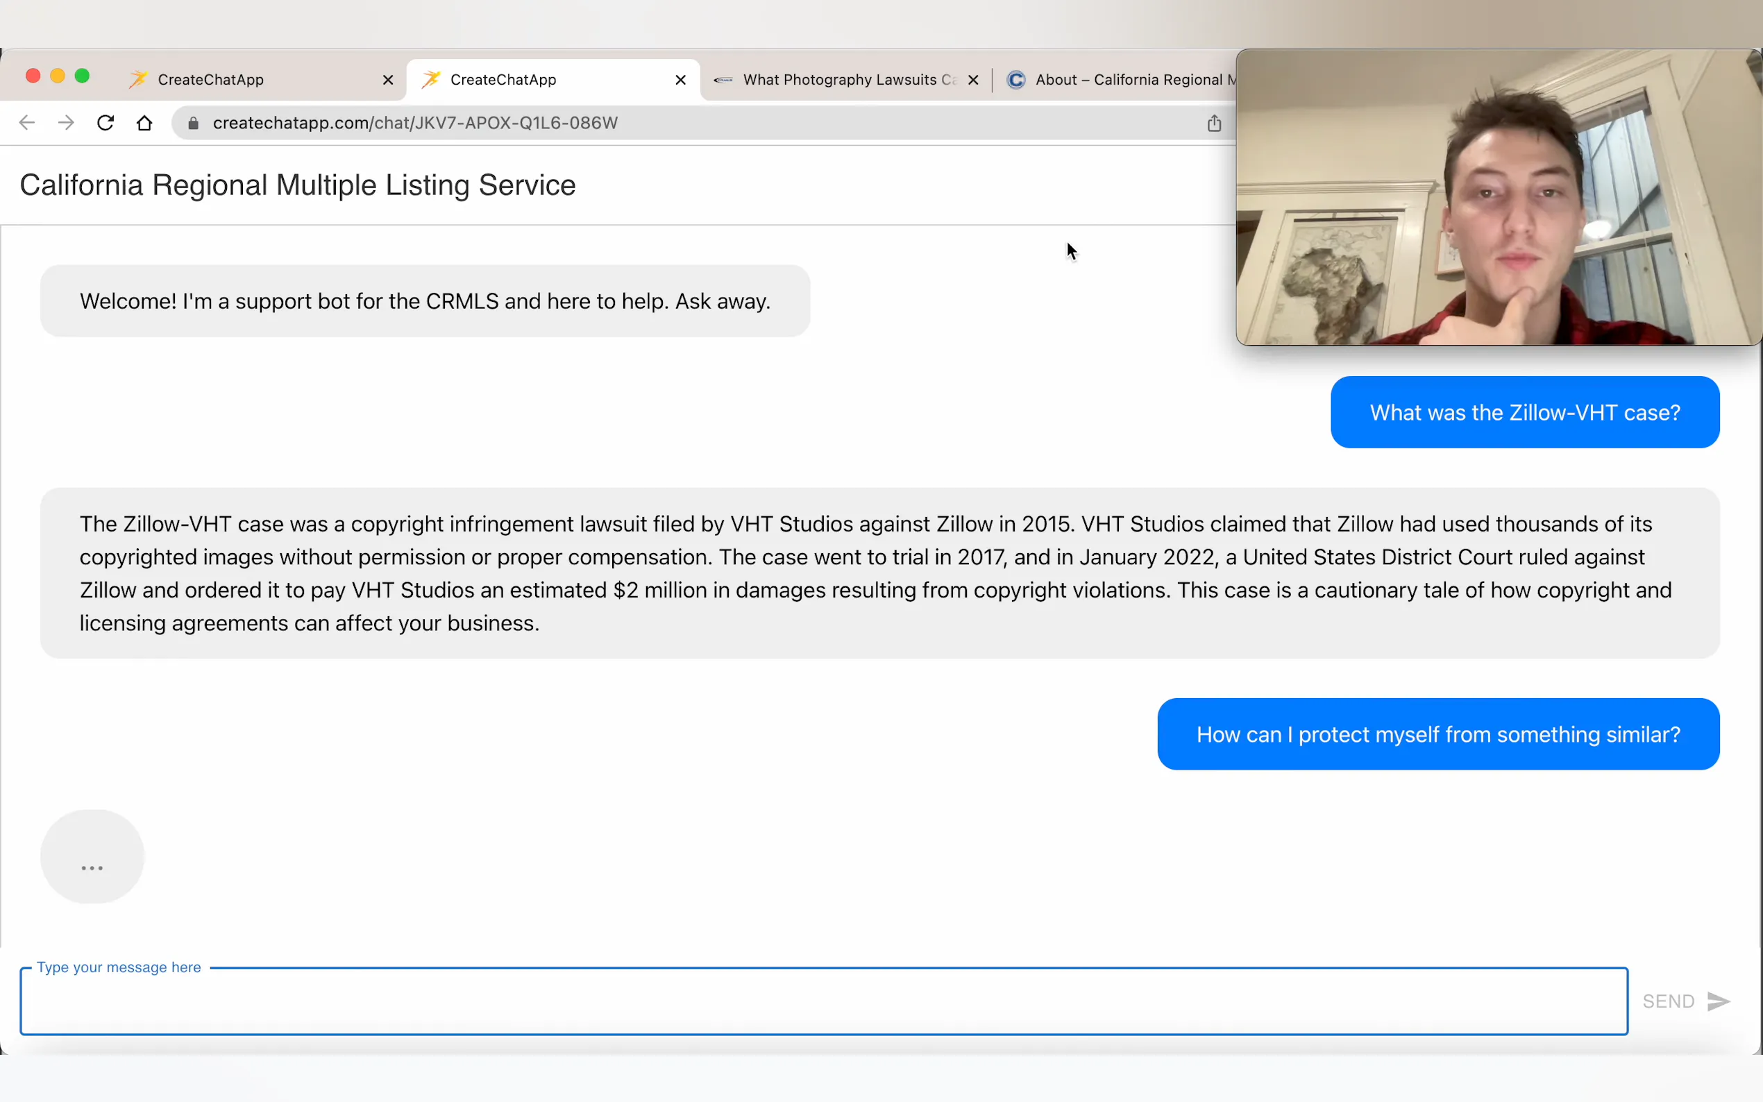The image size is (1763, 1102).
Task: Click the webcam video overlay thumbnail
Action: coord(1499,197)
